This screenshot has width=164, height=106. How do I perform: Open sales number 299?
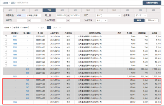pos(27,95)
